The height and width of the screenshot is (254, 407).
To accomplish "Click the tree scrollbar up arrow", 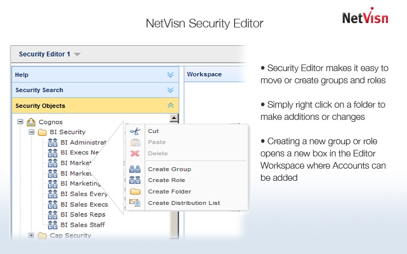I will 174,118.
